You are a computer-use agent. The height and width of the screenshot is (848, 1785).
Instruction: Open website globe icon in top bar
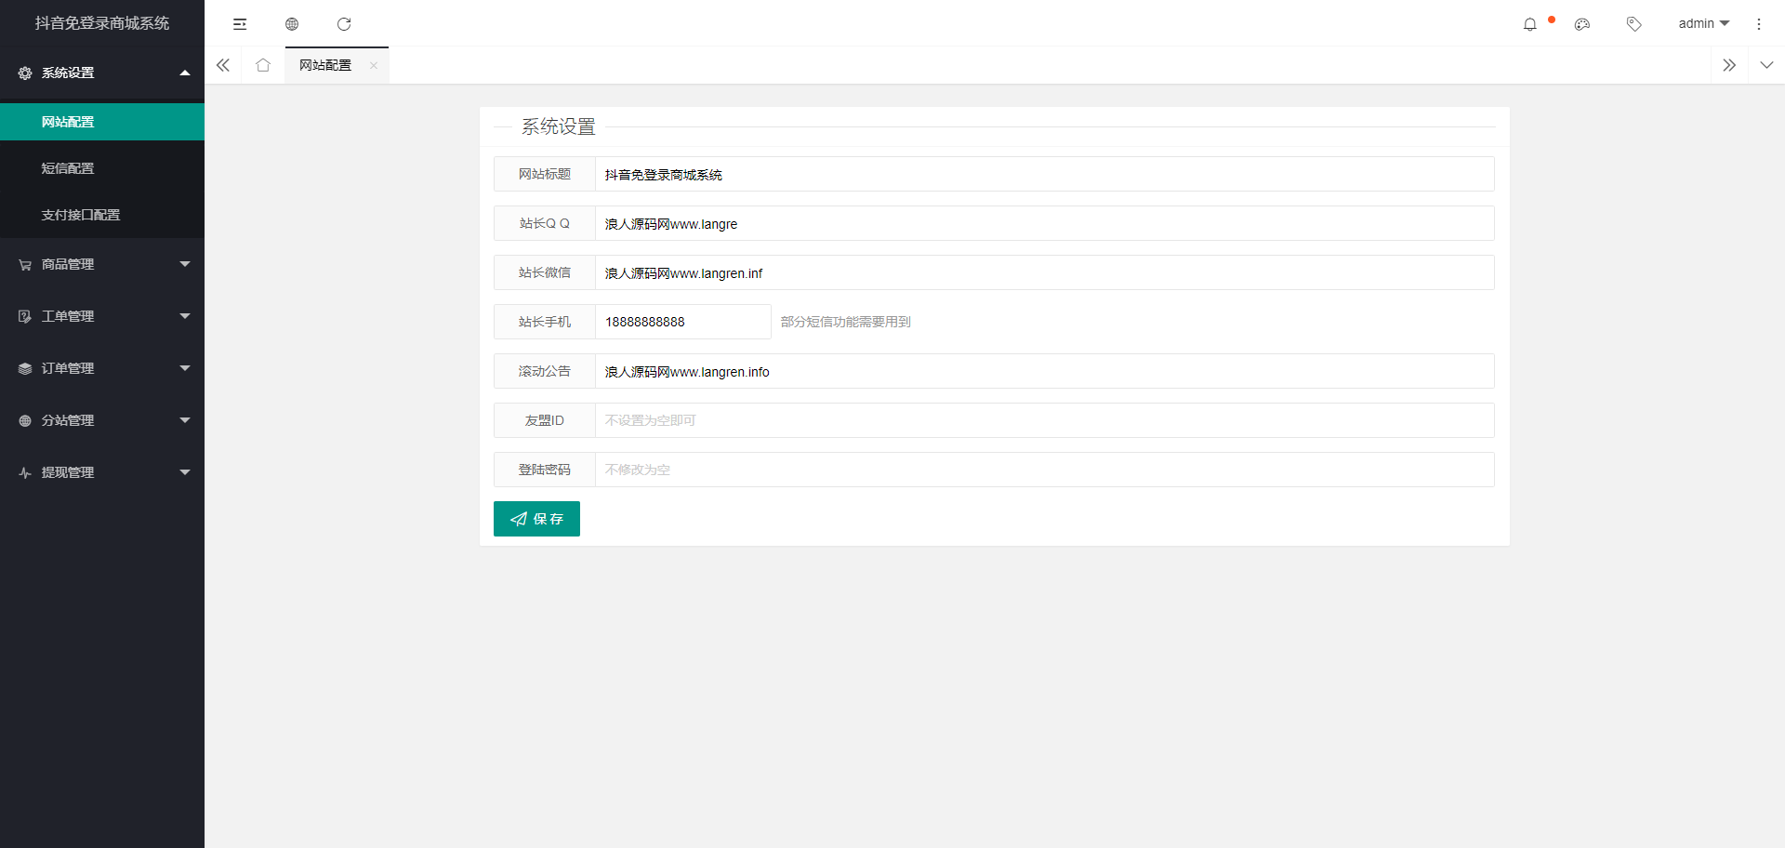click(292, 24)
